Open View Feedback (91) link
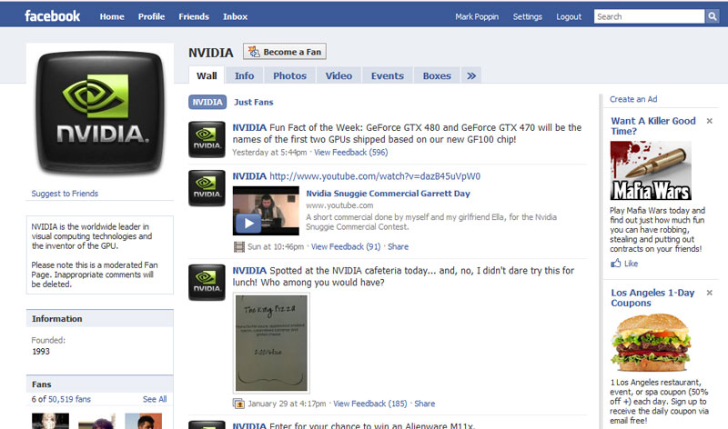The height and width of the screenshot is (429, 728). click(x=346, y=246)
